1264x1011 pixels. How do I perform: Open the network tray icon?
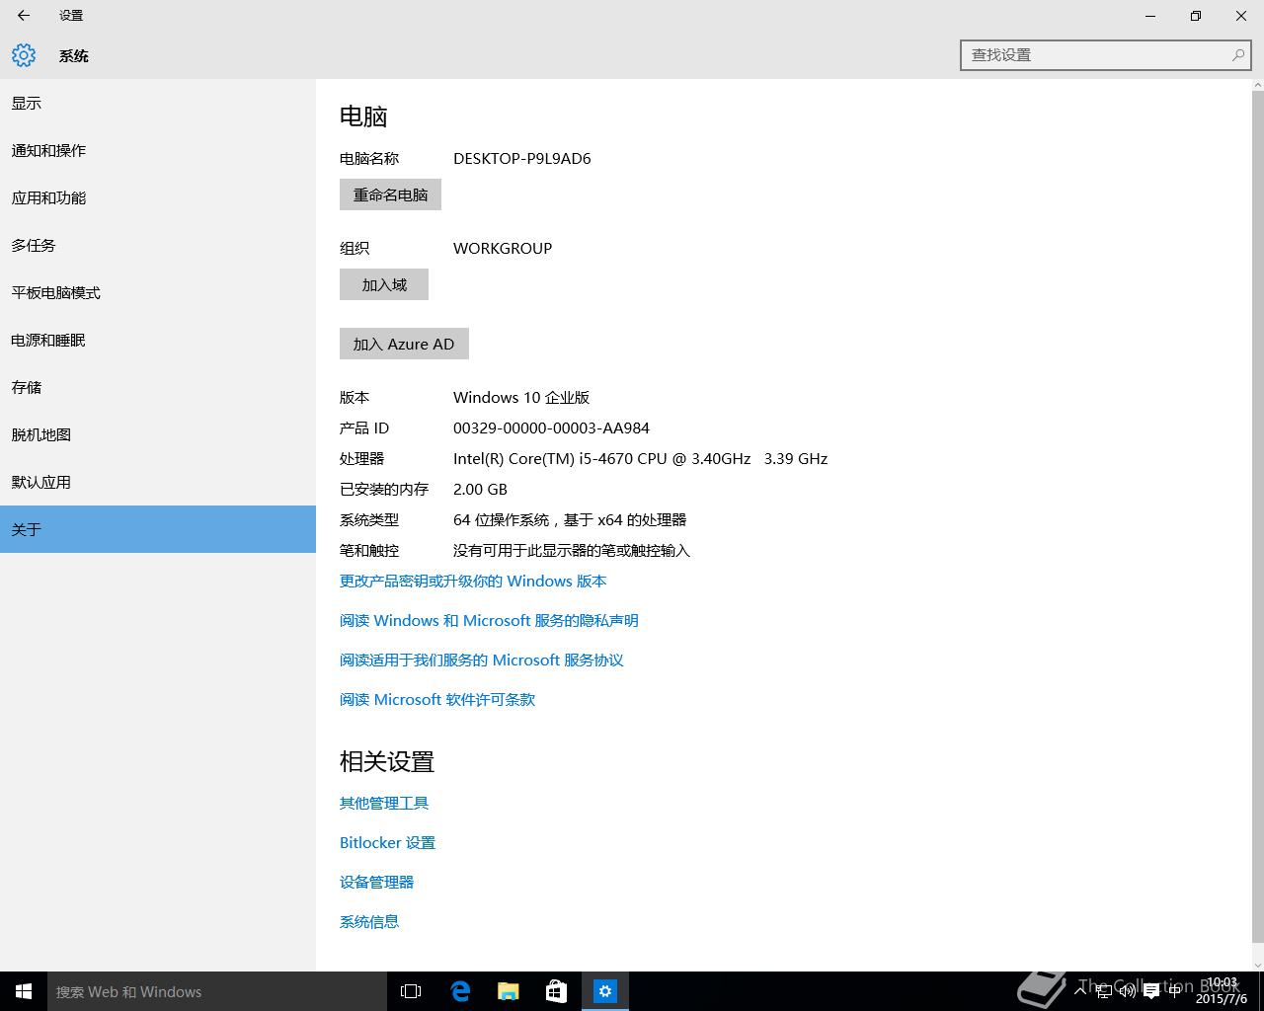point(1104,991)
